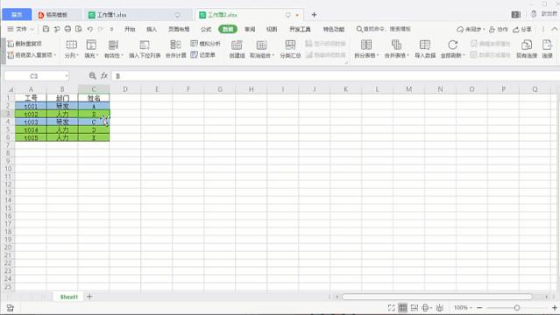Click the Undo arrow icon
This screenshot has height=315, width=560.
[x=90, y=29]
